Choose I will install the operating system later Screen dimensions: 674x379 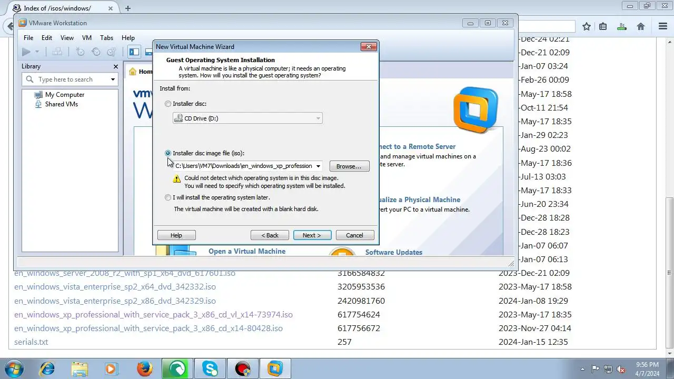[168, 197]
